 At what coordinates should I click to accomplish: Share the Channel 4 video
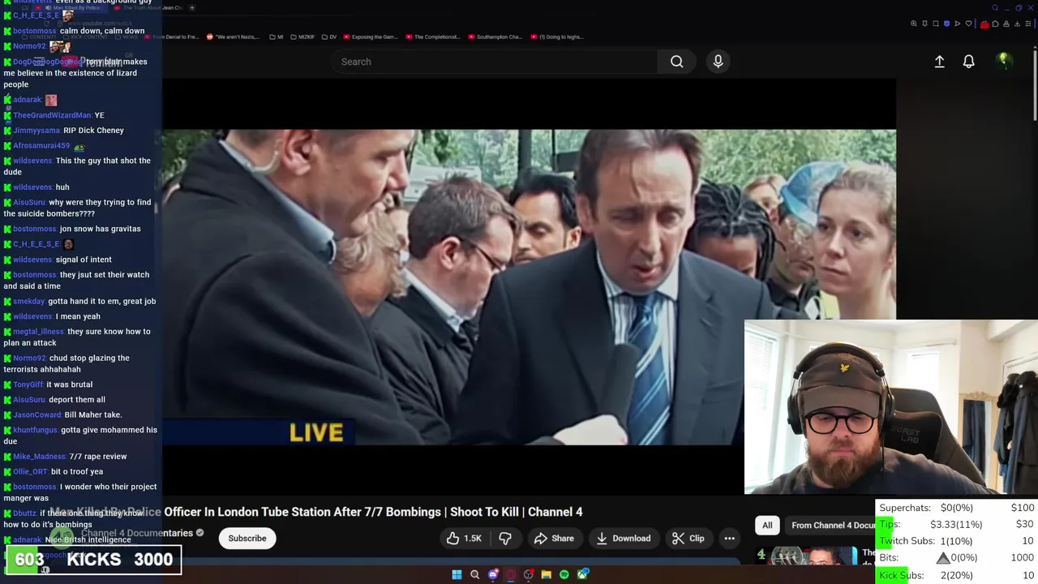point(554,539)
